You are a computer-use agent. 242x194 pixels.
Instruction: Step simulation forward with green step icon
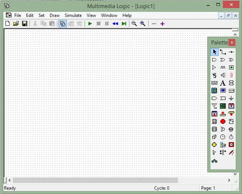[x=124, y=24]
